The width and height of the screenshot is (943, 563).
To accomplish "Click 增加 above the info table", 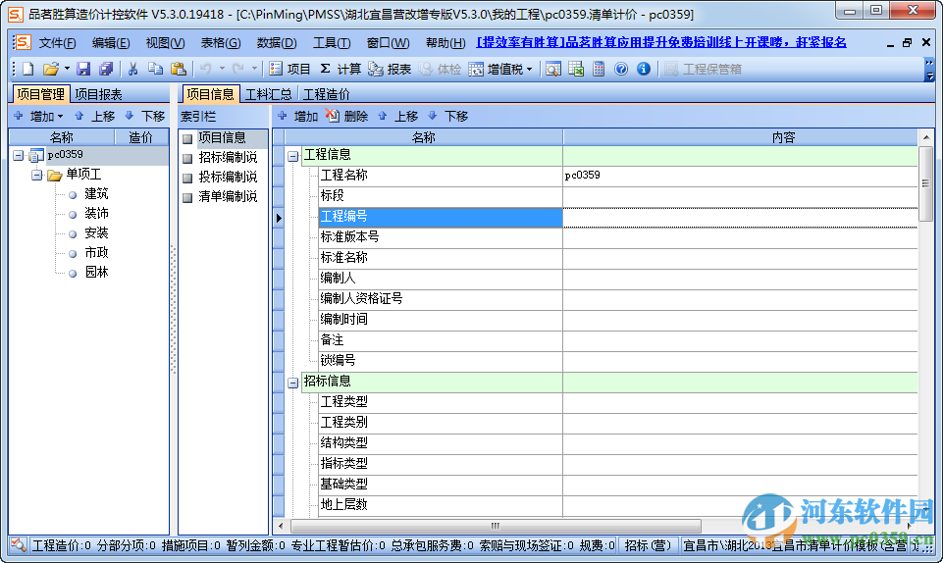I will (297, 116).
